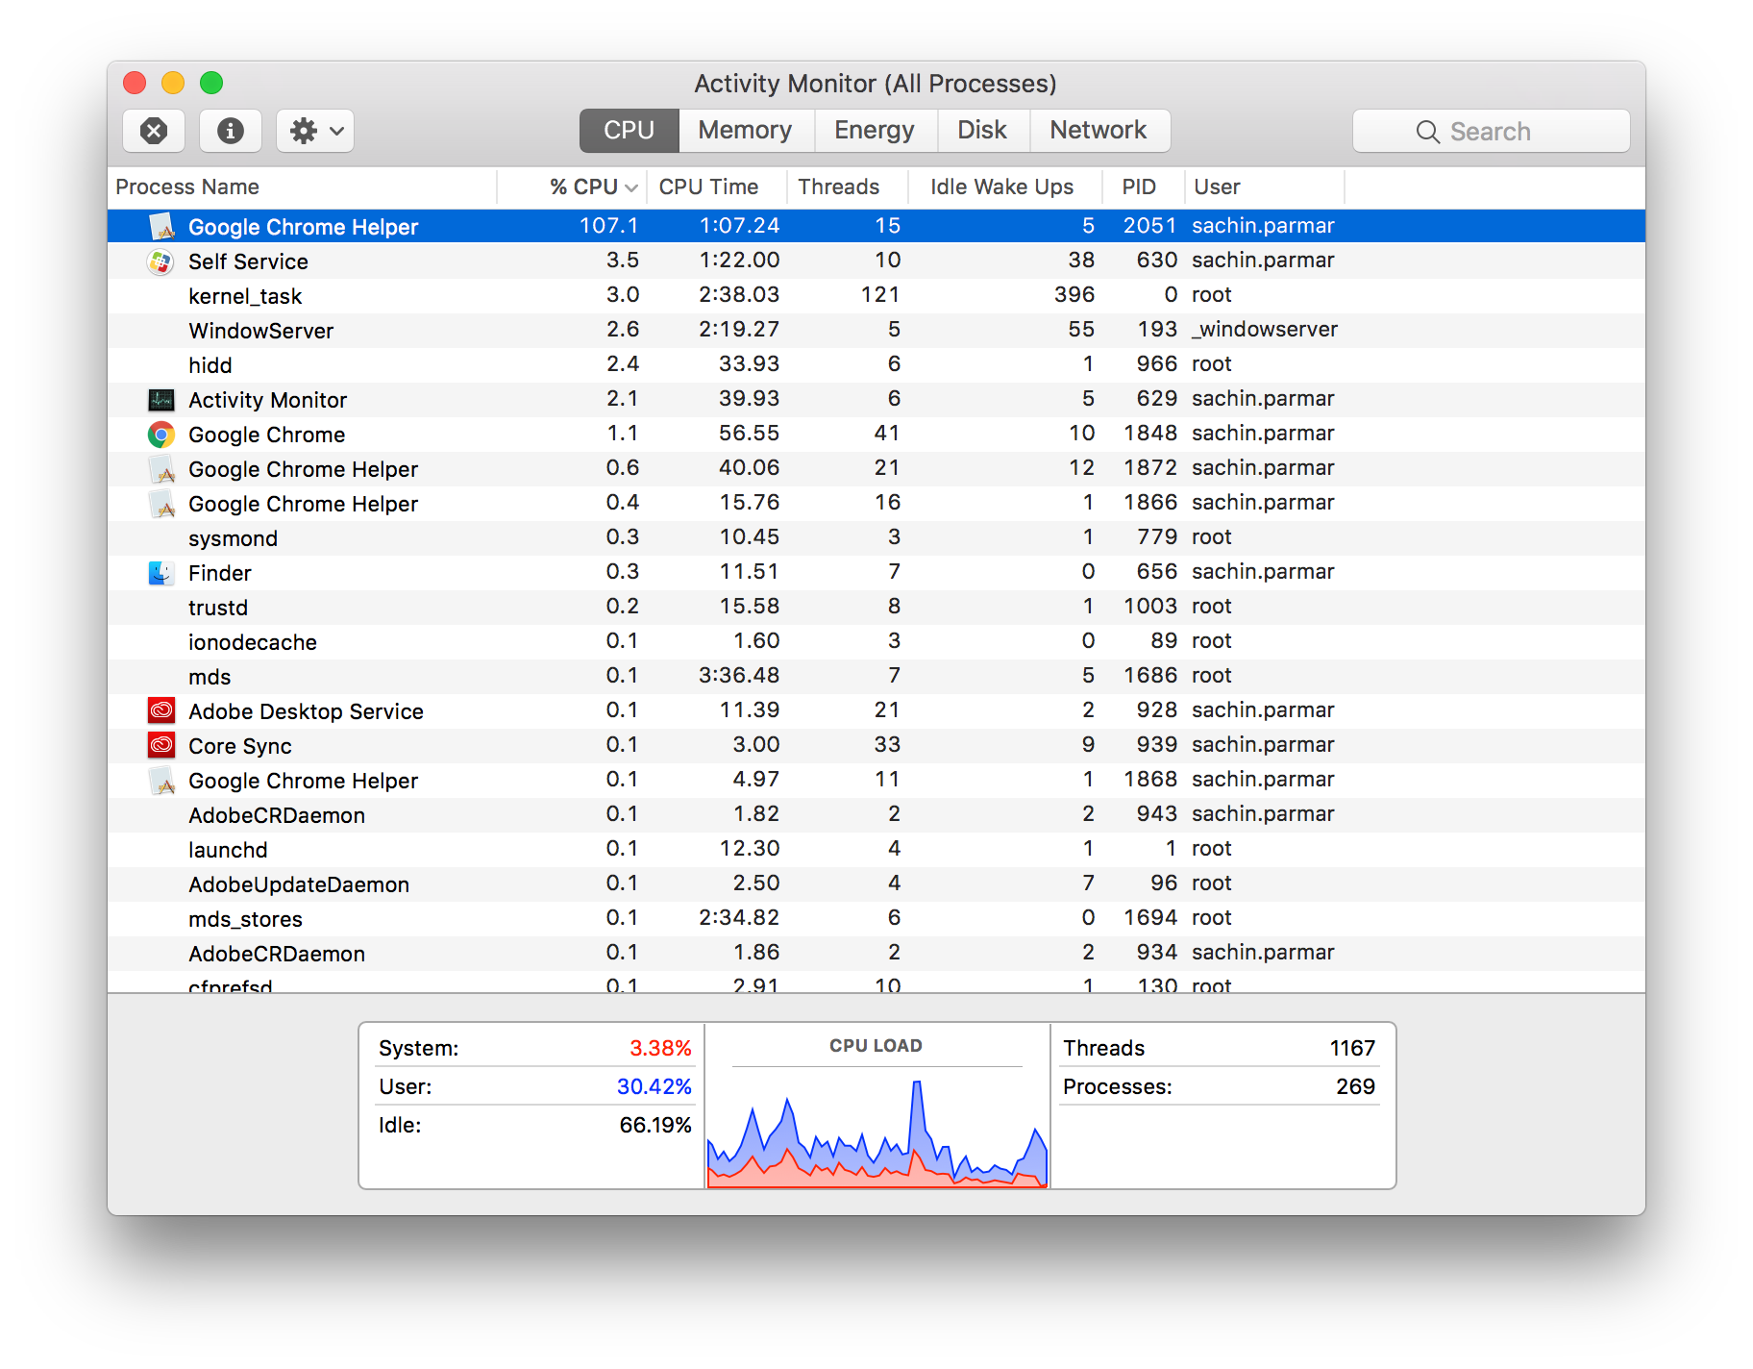The height and width of the screenshot is (1369, 1753).
Task: Open the gear action menu dropdown
Action: (x=315, y=131)
